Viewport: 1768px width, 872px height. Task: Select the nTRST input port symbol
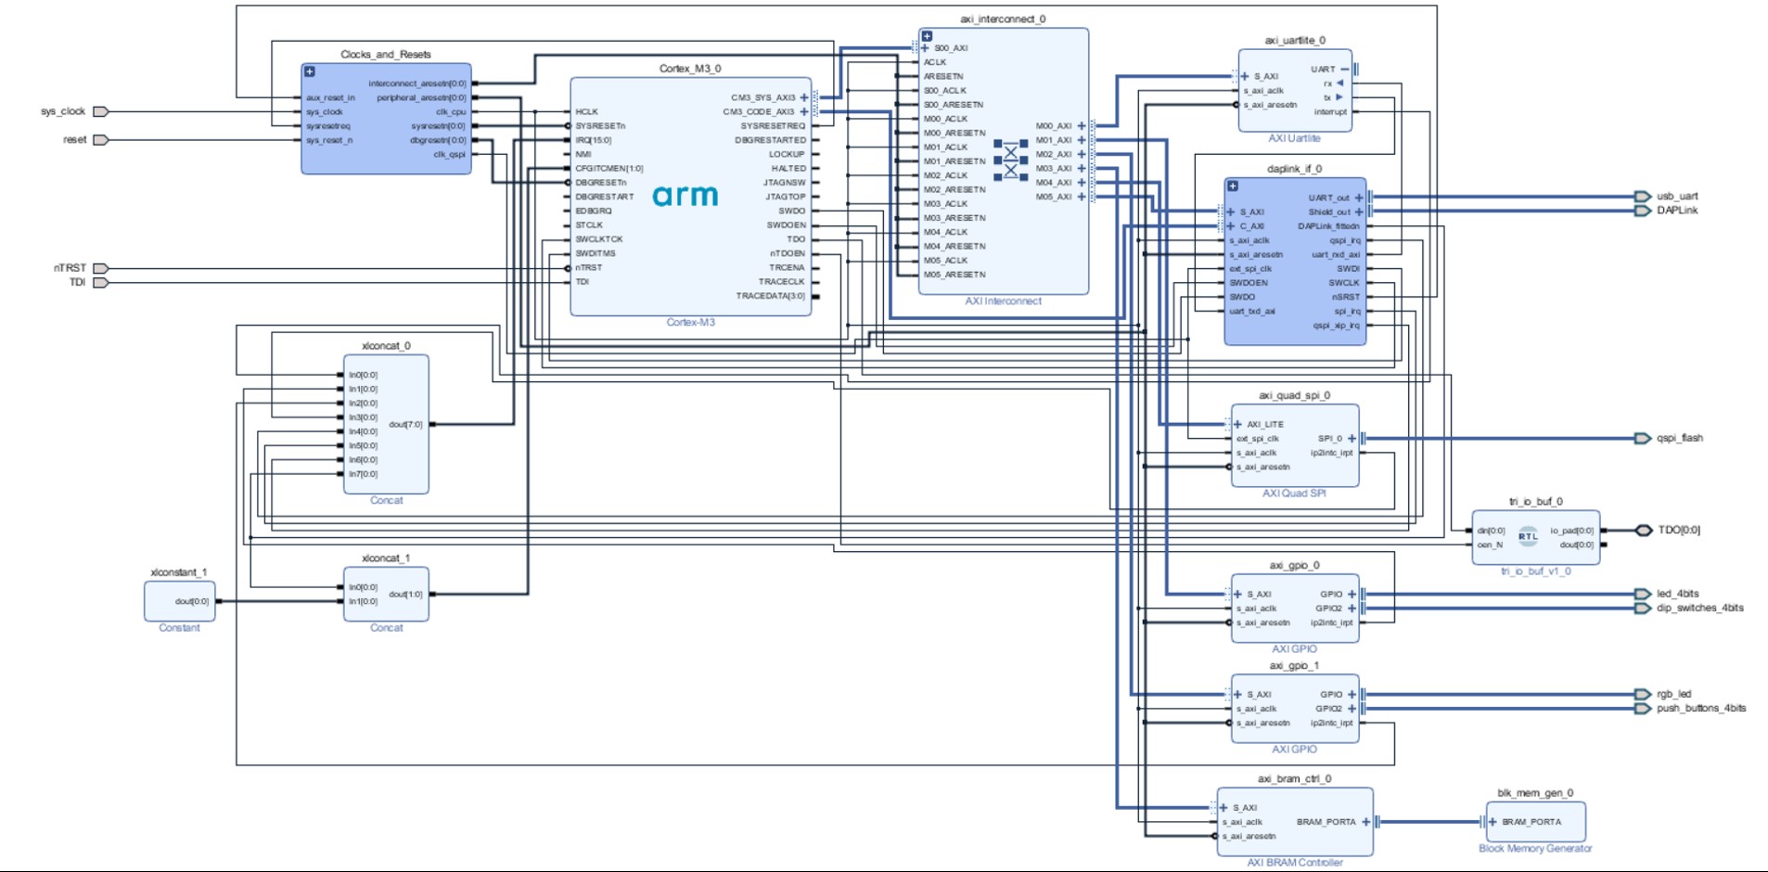tap(100, 268)
